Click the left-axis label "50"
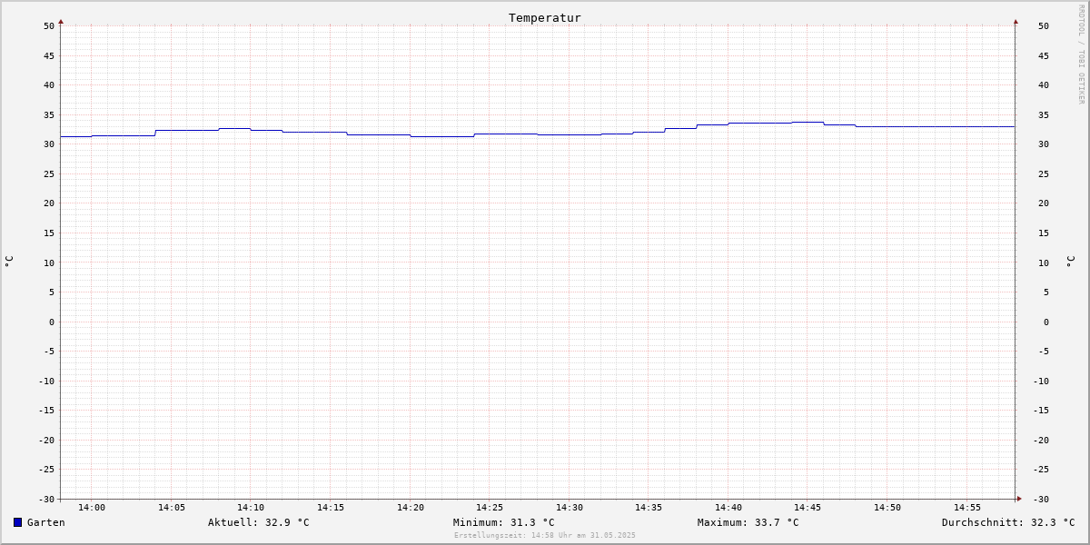This screenshot has height=545, width=1090. click(49, 25)
